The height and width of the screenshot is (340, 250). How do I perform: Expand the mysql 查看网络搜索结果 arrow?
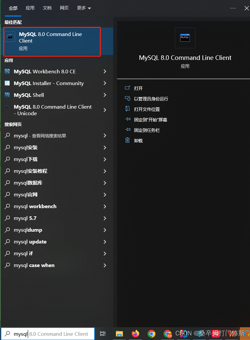click(105, 135)
